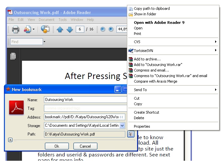The width and height of the screenshot is (224, 161).
Task: Open the collaborate people icon in toolbar
Action: 28,29
